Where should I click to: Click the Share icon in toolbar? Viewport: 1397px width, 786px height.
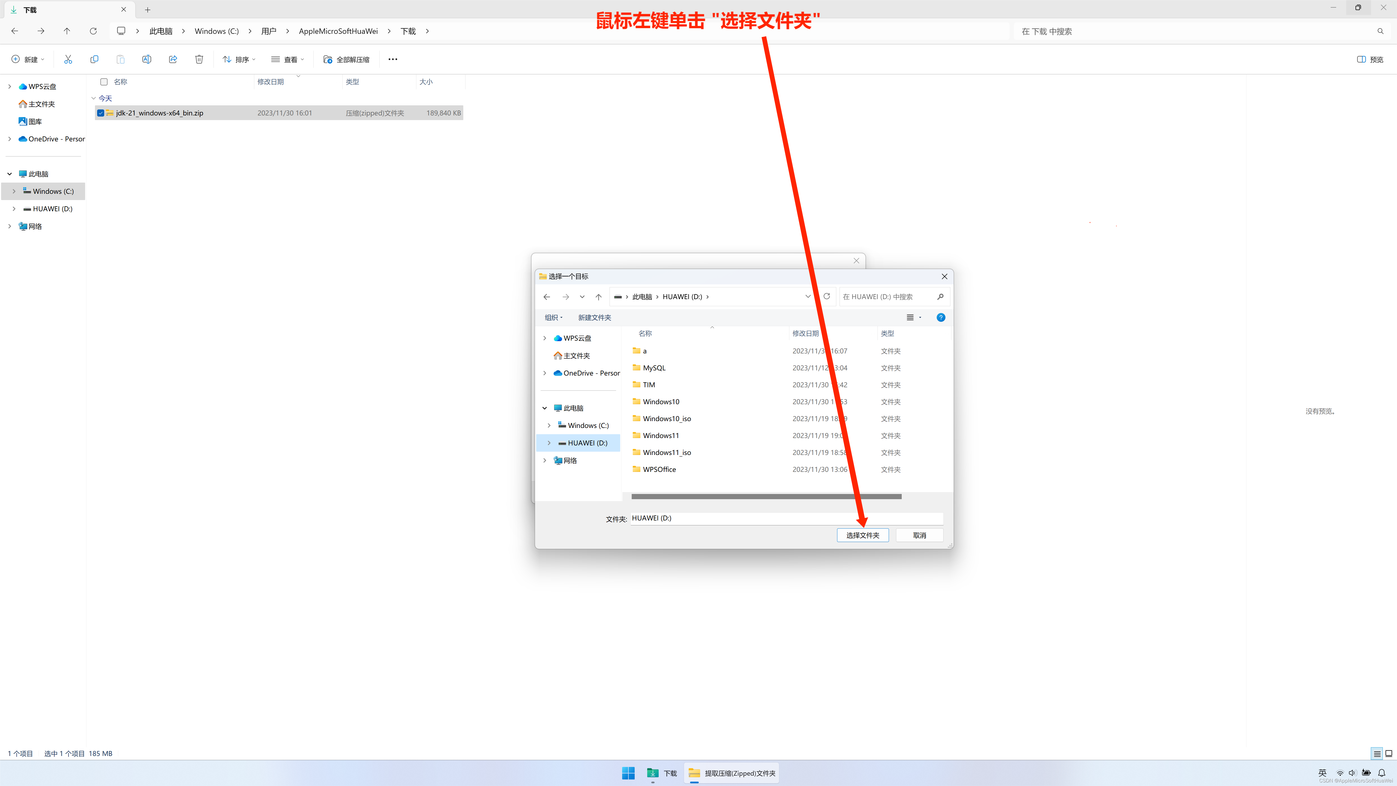[x=173, y=59]
